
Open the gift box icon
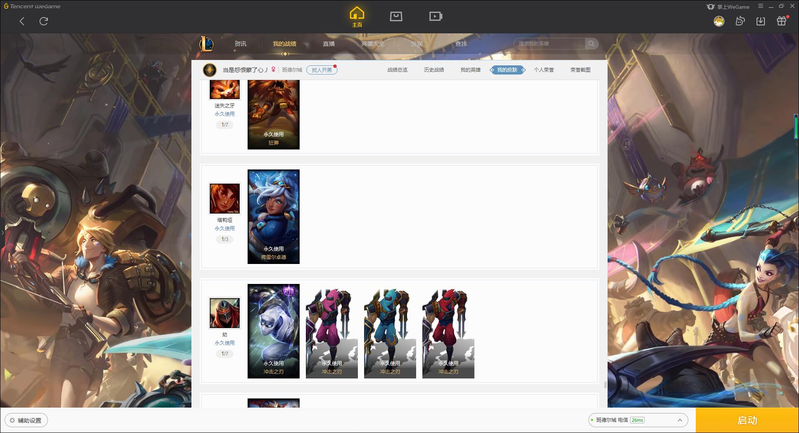tap(782, 21)
